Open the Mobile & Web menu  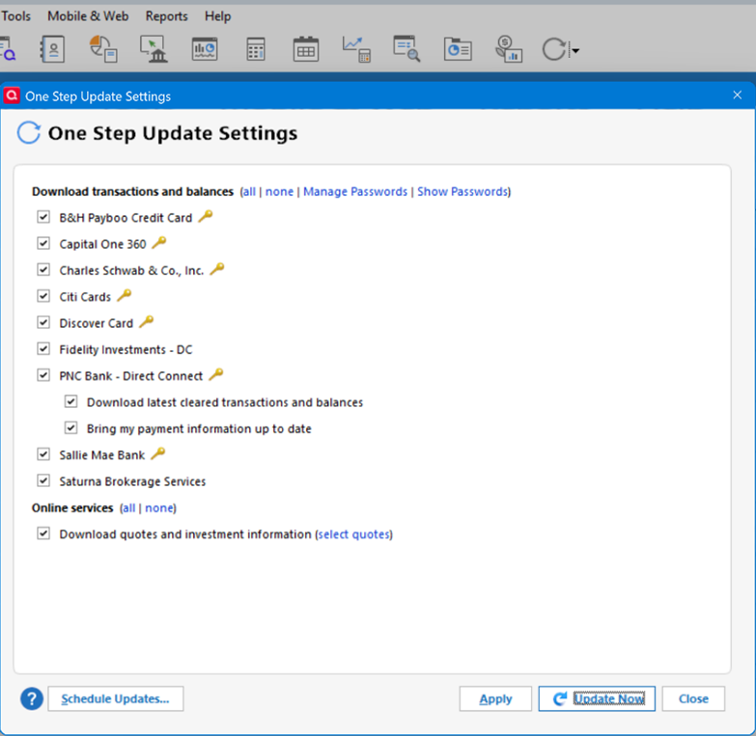88,15
